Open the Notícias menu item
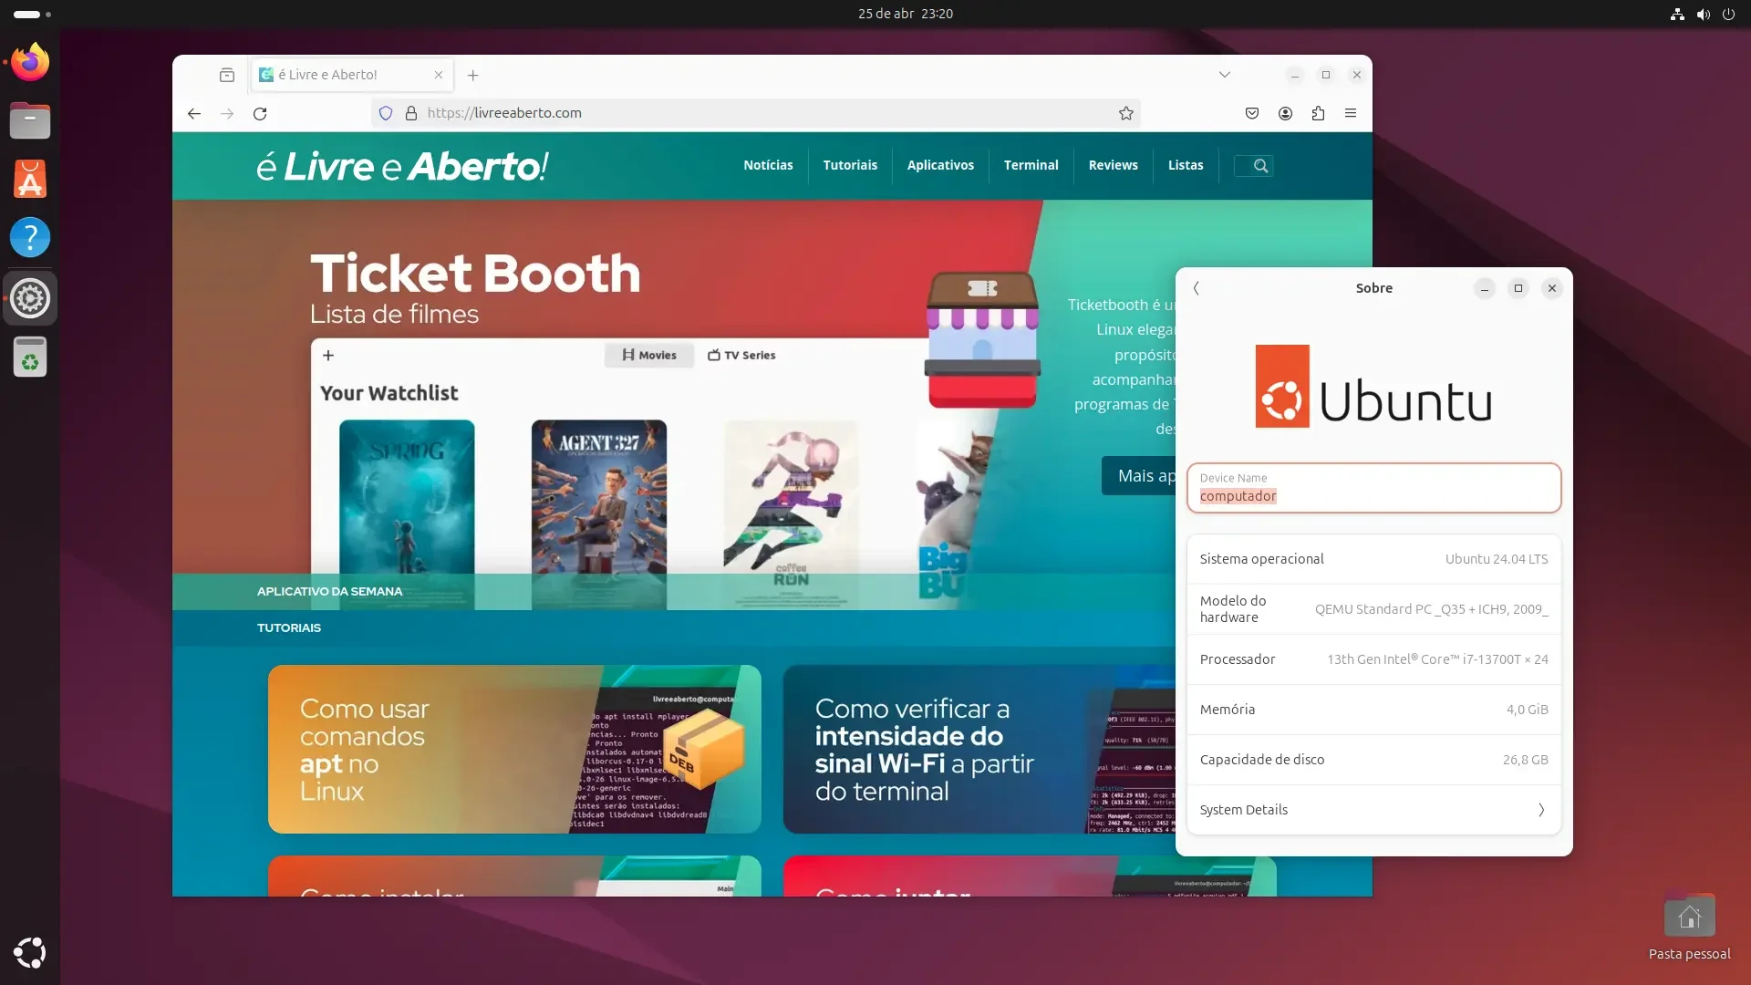The image size is (1751, 985). [768, 165]
